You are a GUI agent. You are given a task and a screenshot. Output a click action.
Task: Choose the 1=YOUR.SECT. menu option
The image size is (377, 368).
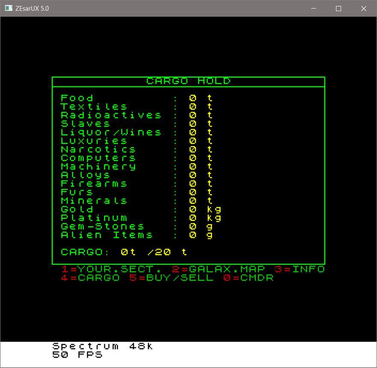coord(111,269)
